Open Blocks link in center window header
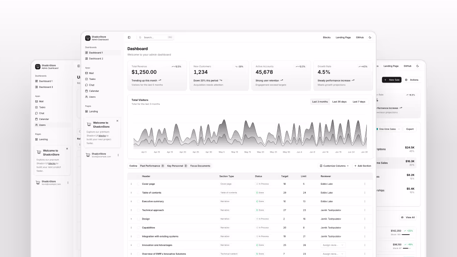Image resolution: width=457 pixels, height=257 pixels. point(327,37)
